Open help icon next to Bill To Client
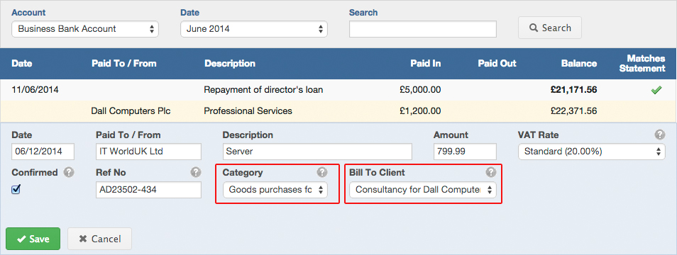This screenshot has height=255, width=677. (x=491, y=172)
